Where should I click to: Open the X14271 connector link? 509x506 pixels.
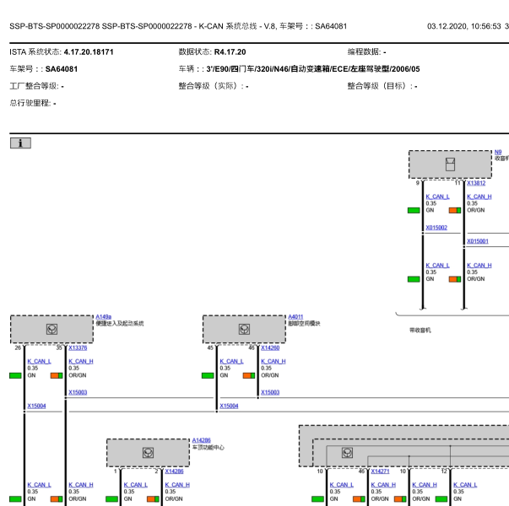[x=380, y=471]
